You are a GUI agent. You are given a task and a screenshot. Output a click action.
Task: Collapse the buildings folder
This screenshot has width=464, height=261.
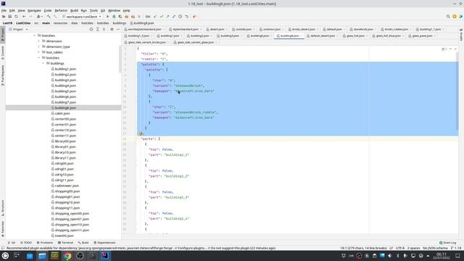43,63
